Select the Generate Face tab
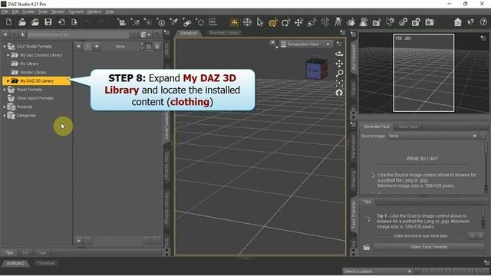This screenshot has width=491, height=276. pos(377,127)
